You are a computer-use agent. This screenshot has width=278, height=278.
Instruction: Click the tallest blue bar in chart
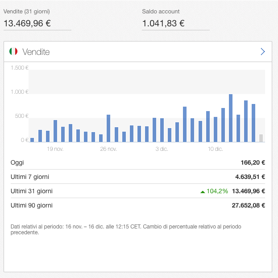click(231, 118)
